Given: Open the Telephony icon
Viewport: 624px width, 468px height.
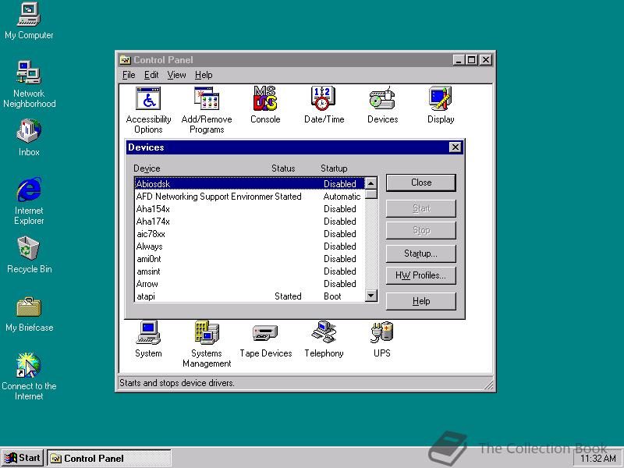Looking at the screenshot, I should tap(324, 339).
